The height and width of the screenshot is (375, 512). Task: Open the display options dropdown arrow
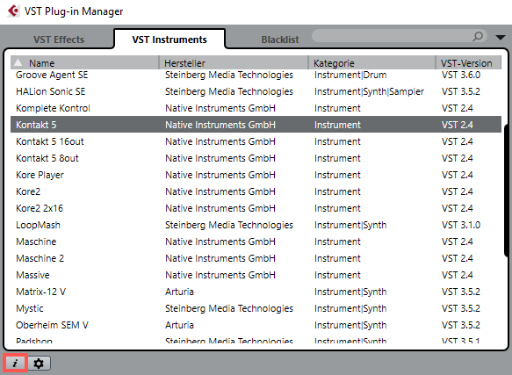point(501,37)
